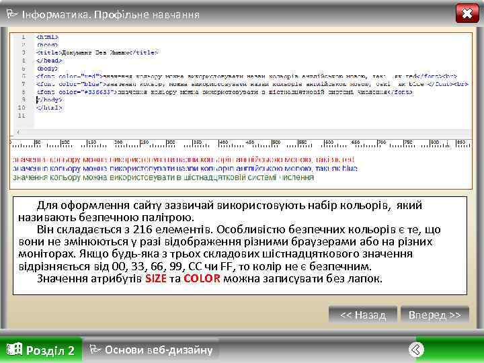Click the blue rendered preview text line
Image resolution: width=484 pixels, height=363 pixels.
tap(185, 169)
